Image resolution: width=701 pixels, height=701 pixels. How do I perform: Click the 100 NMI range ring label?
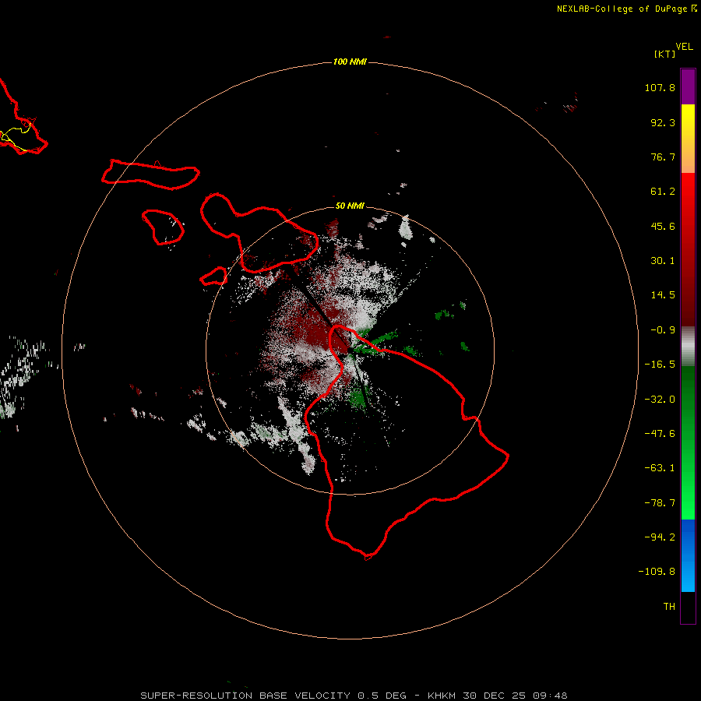pos(350,62)
